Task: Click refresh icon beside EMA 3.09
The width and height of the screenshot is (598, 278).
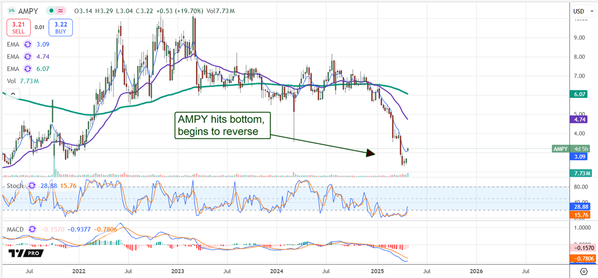Action: coord(29,44)
